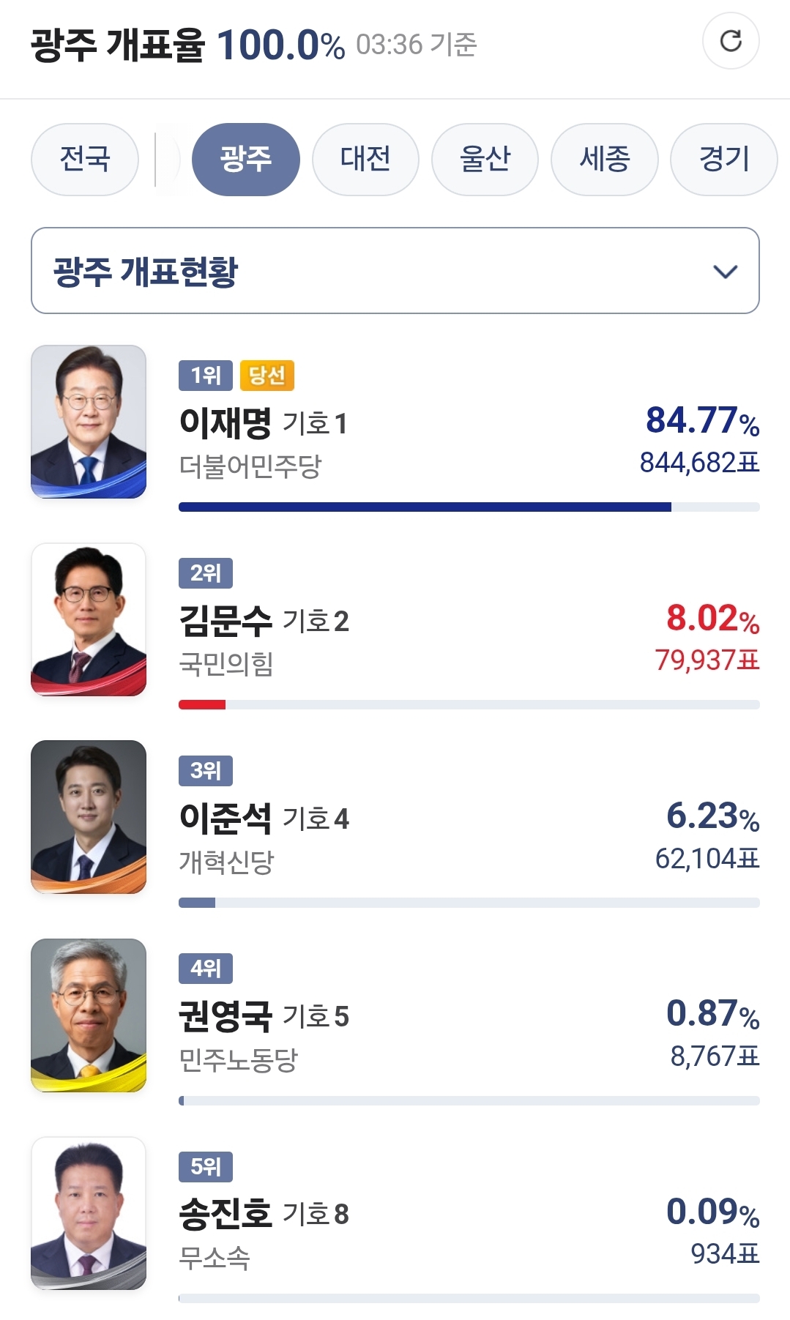The width and height of the screenshot is (790, 1320).
Task: Click the 당선 badge next to 1위
Action: coord(267,376)
